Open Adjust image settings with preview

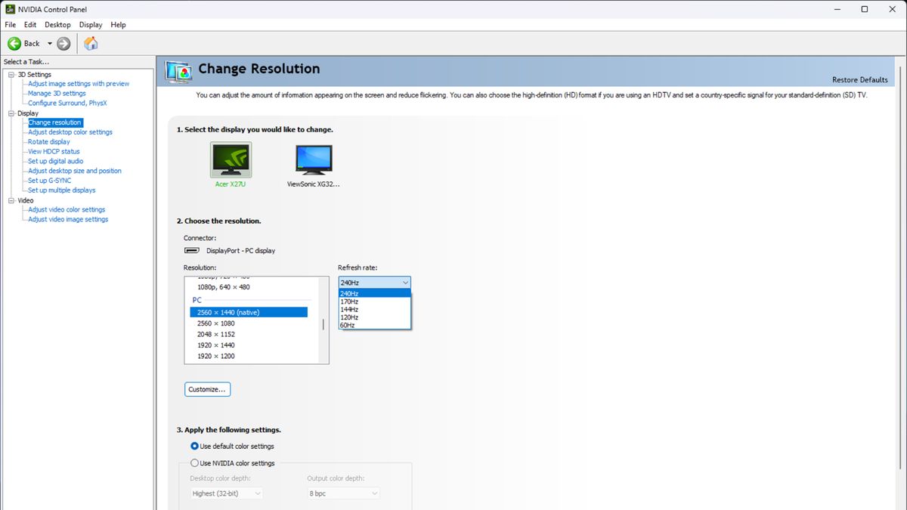[x=79, y=84]
